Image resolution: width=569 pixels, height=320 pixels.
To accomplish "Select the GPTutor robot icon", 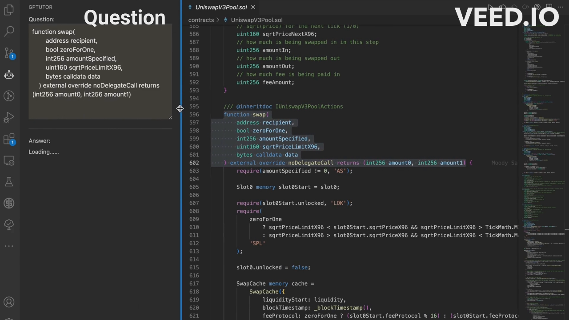I will click(x=9, y=75).
